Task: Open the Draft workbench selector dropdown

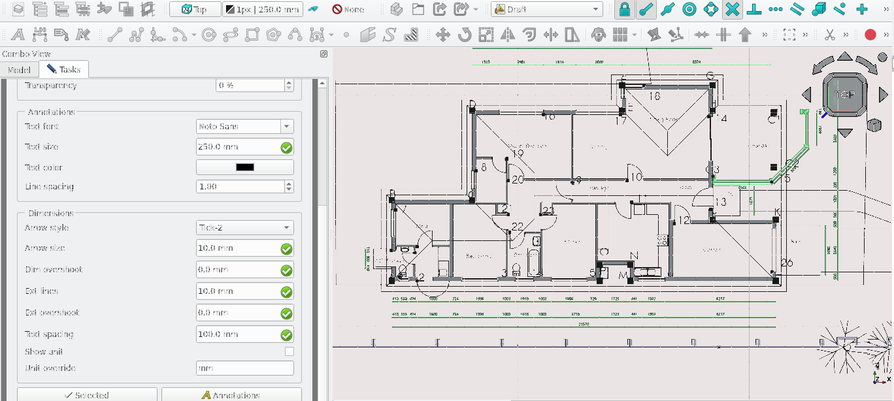Action: [x=546, y=10]
